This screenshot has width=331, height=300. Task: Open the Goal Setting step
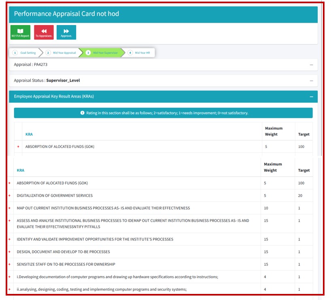[25, 53]
